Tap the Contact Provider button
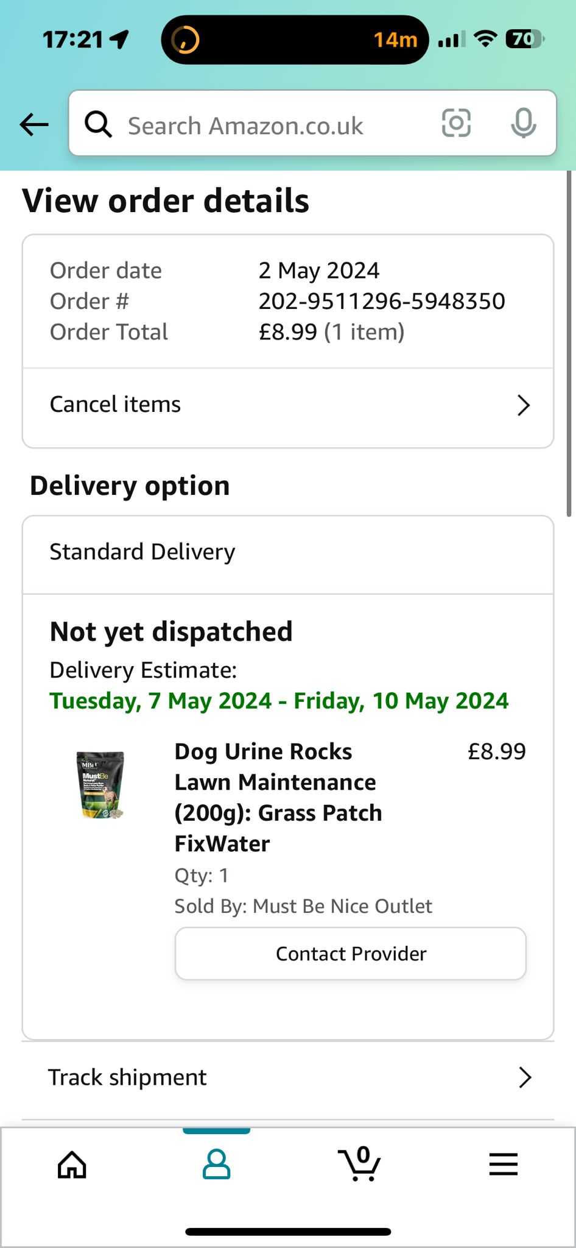 pyautogui.click(x=351, y=954)
